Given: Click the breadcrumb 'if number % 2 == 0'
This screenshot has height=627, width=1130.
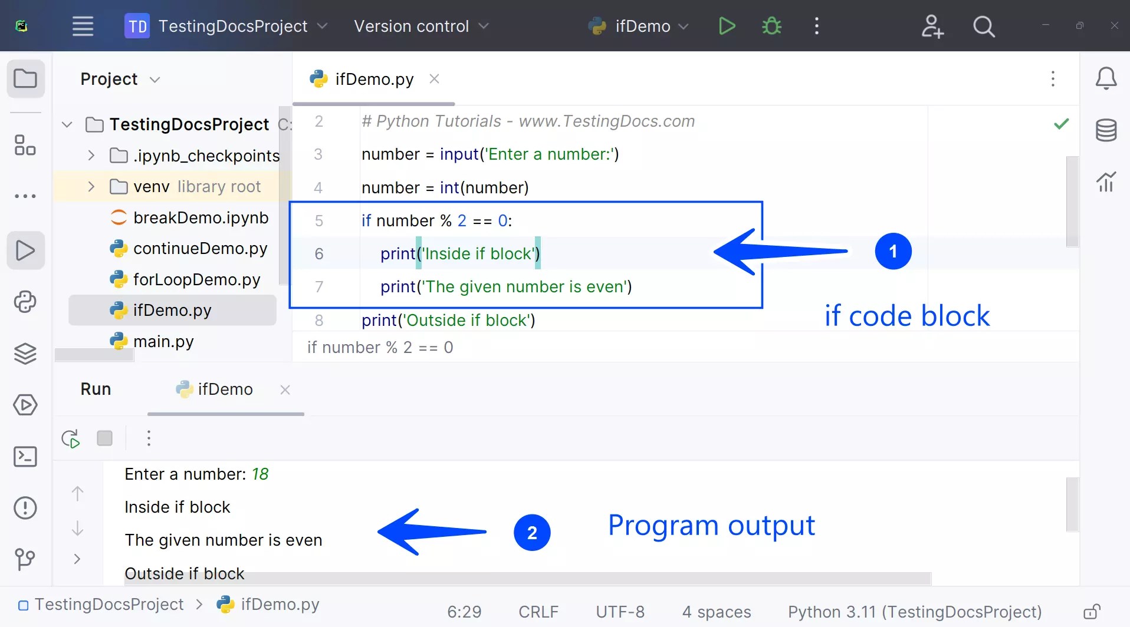Looking at the screenshot, I should (x=380, y=348).
